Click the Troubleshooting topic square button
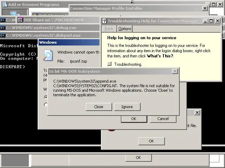This screenshot has height=168, width=225. 109,64
